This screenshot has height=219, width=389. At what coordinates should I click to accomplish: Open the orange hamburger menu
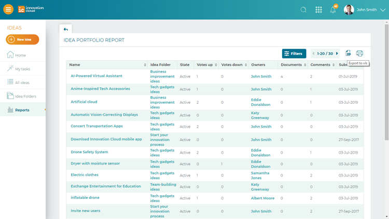point(8,9)
